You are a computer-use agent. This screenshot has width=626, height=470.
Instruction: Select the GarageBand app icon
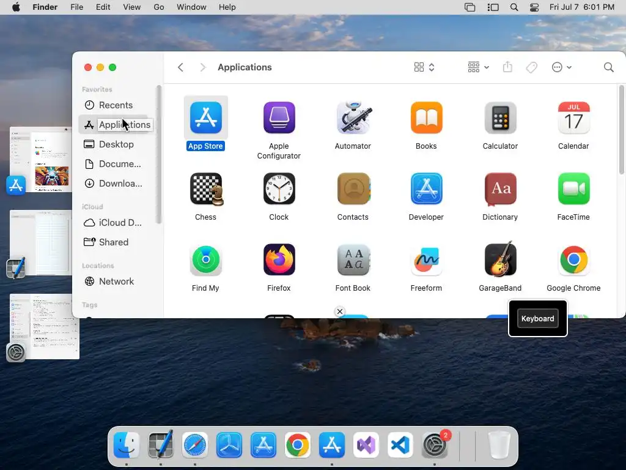pyautogui.click(x=500, y=259)
